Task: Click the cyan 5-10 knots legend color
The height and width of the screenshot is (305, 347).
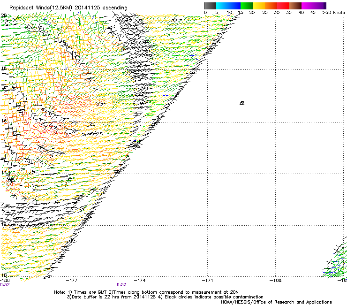Action: pos(222,6)
